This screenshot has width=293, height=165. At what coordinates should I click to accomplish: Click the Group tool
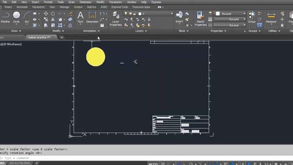pyautogui.click(x=252, y=17)
